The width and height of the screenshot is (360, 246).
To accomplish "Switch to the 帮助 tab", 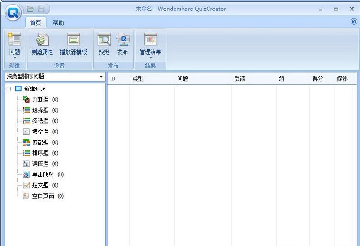I will click(x=58, y=23).
